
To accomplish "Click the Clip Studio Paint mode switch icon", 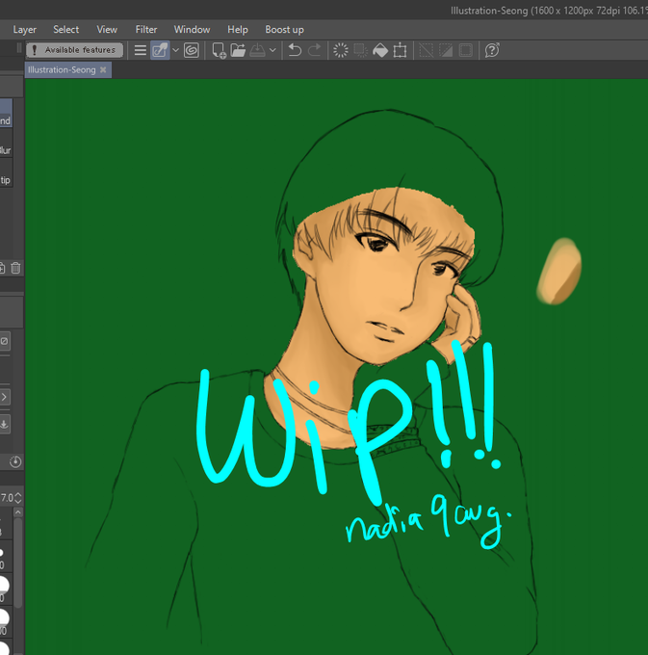I will tap(160, 50).
